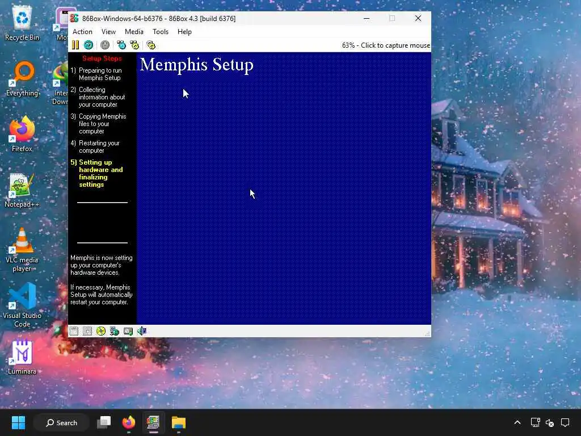
Task: Pause the emulation with the toolbar Pause icon
Action: coord(75,45)
